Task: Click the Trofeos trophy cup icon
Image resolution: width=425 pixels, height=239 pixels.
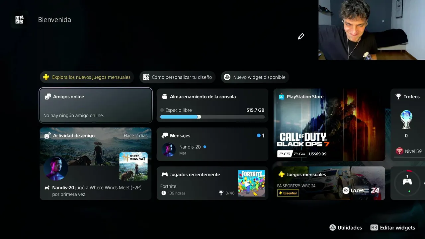Action: coord(398,97)
